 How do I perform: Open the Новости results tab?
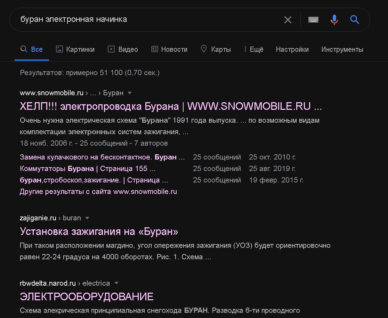pyautogui.click(x=169, y=49)
